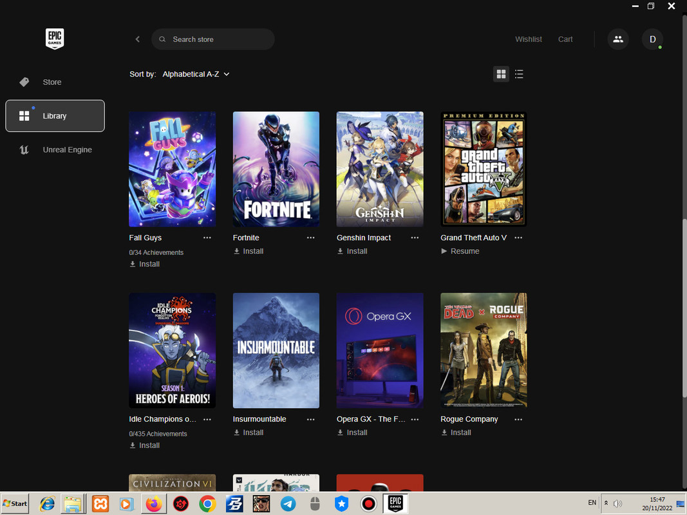
Task: Switch to grid view
Action: tap(501, 74)
